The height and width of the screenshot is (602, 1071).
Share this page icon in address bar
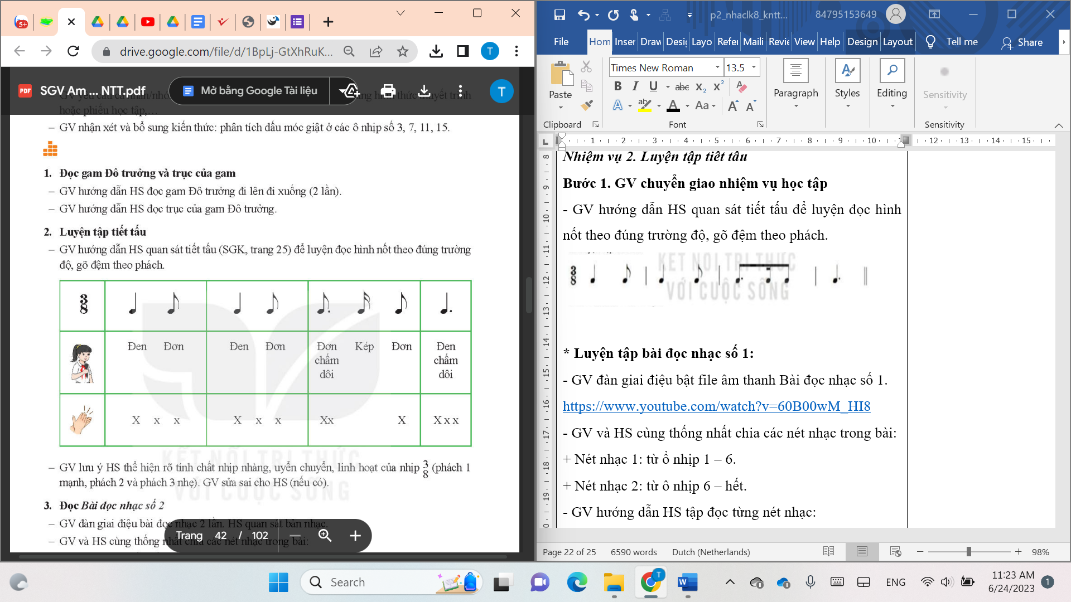[x=376, y=51]
